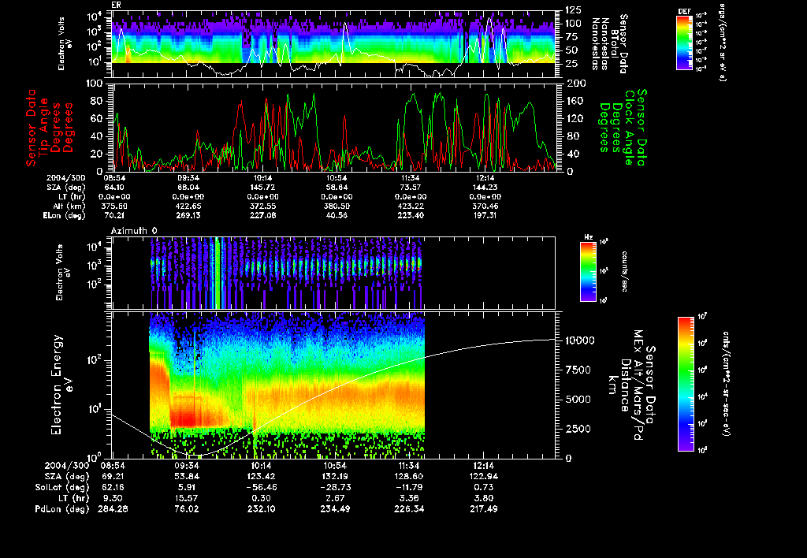
Task: Click the Azimuth 0 panel title
Action: [134, 231]
